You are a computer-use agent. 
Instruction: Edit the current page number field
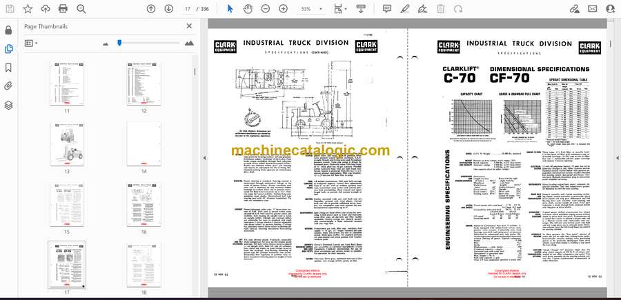(x=188, y=9)
